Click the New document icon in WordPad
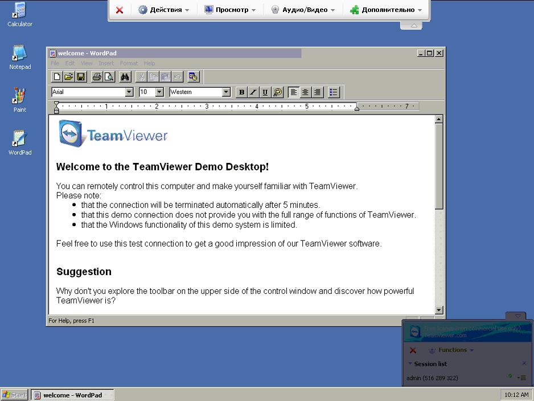Image resolution: width=534 pixels, height=401 pixels. [x=57, y=77]
